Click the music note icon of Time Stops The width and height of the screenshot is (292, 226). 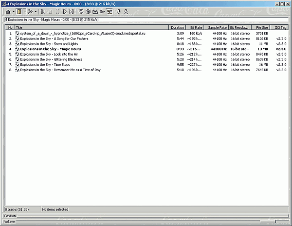point(17,65)
